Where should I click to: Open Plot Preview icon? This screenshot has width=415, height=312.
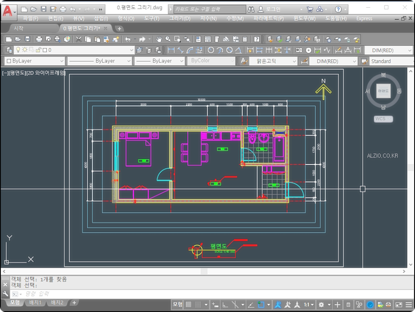click(48, 40)
